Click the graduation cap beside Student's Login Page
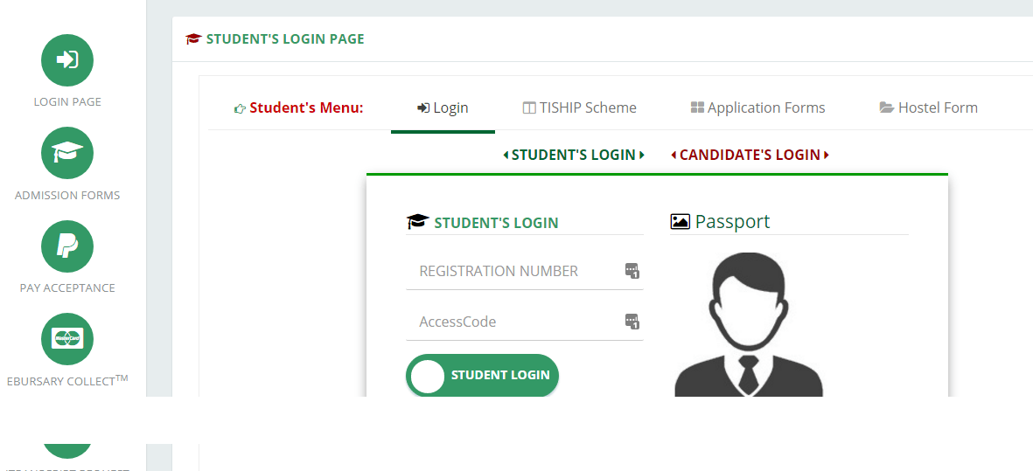 click(193, 38)
